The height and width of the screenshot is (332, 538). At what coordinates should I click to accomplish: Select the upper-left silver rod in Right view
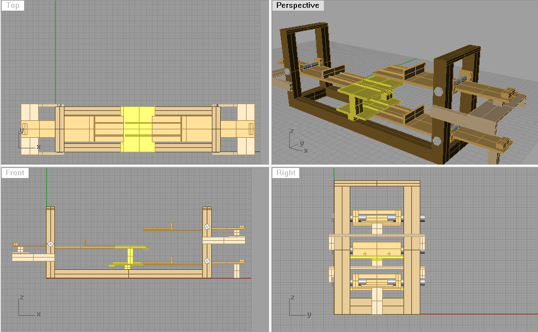click(x=360, y=217)
